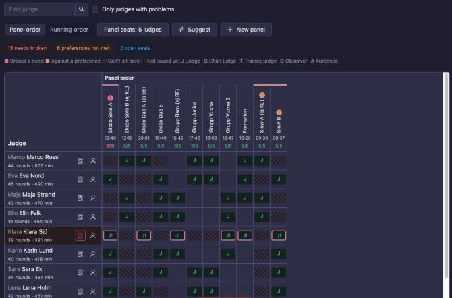Toggle Marco Rossi seat in Disco Solo B
The image size is (452, 298).
pyautogui.click(x=127, y=161)
